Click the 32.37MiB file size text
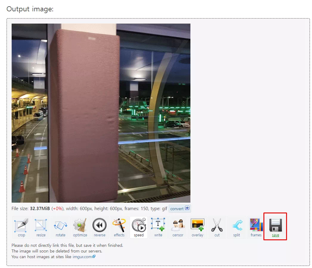This screenshot has width=312, height=268. point(40,208)
